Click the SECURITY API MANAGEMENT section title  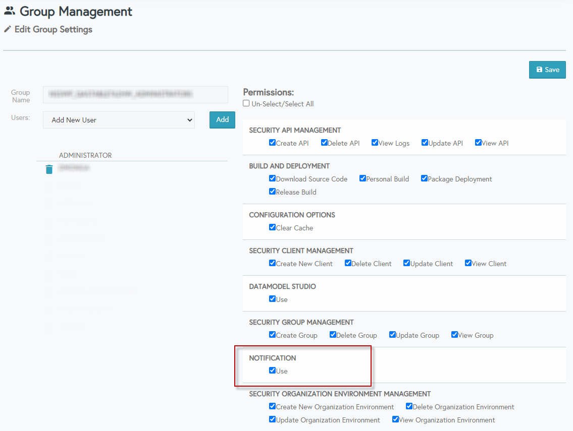tap(295, 130)
